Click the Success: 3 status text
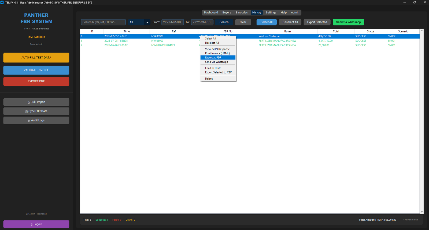The image size is (429, 230). click(x=102, y=220)
